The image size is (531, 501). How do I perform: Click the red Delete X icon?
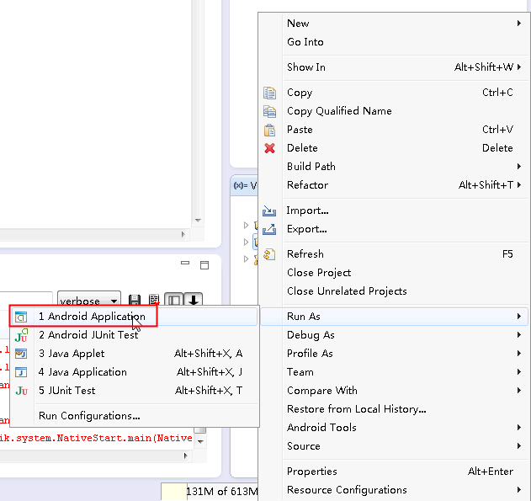click(x=269, y=148)
